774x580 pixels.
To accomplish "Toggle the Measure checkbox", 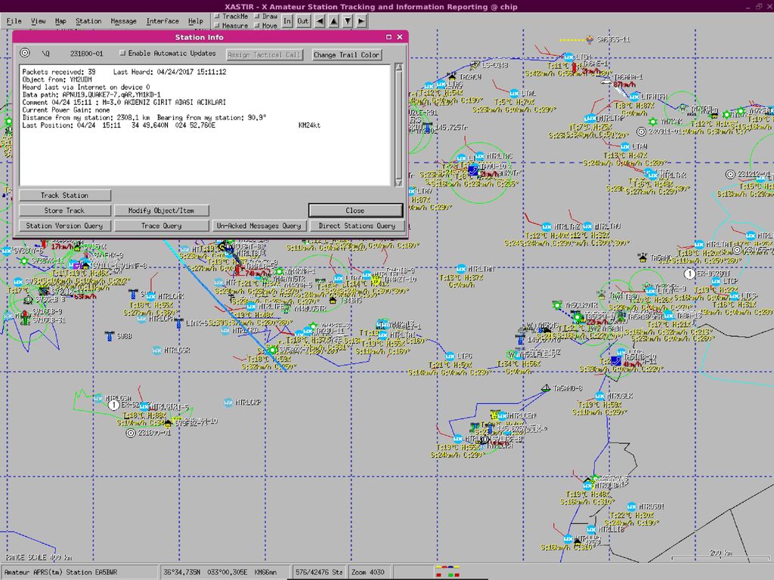I will click(216, 26).
